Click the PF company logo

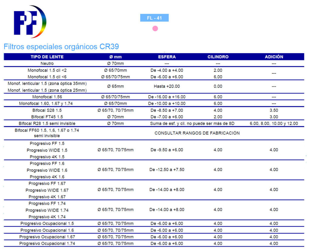click(30, 22)
